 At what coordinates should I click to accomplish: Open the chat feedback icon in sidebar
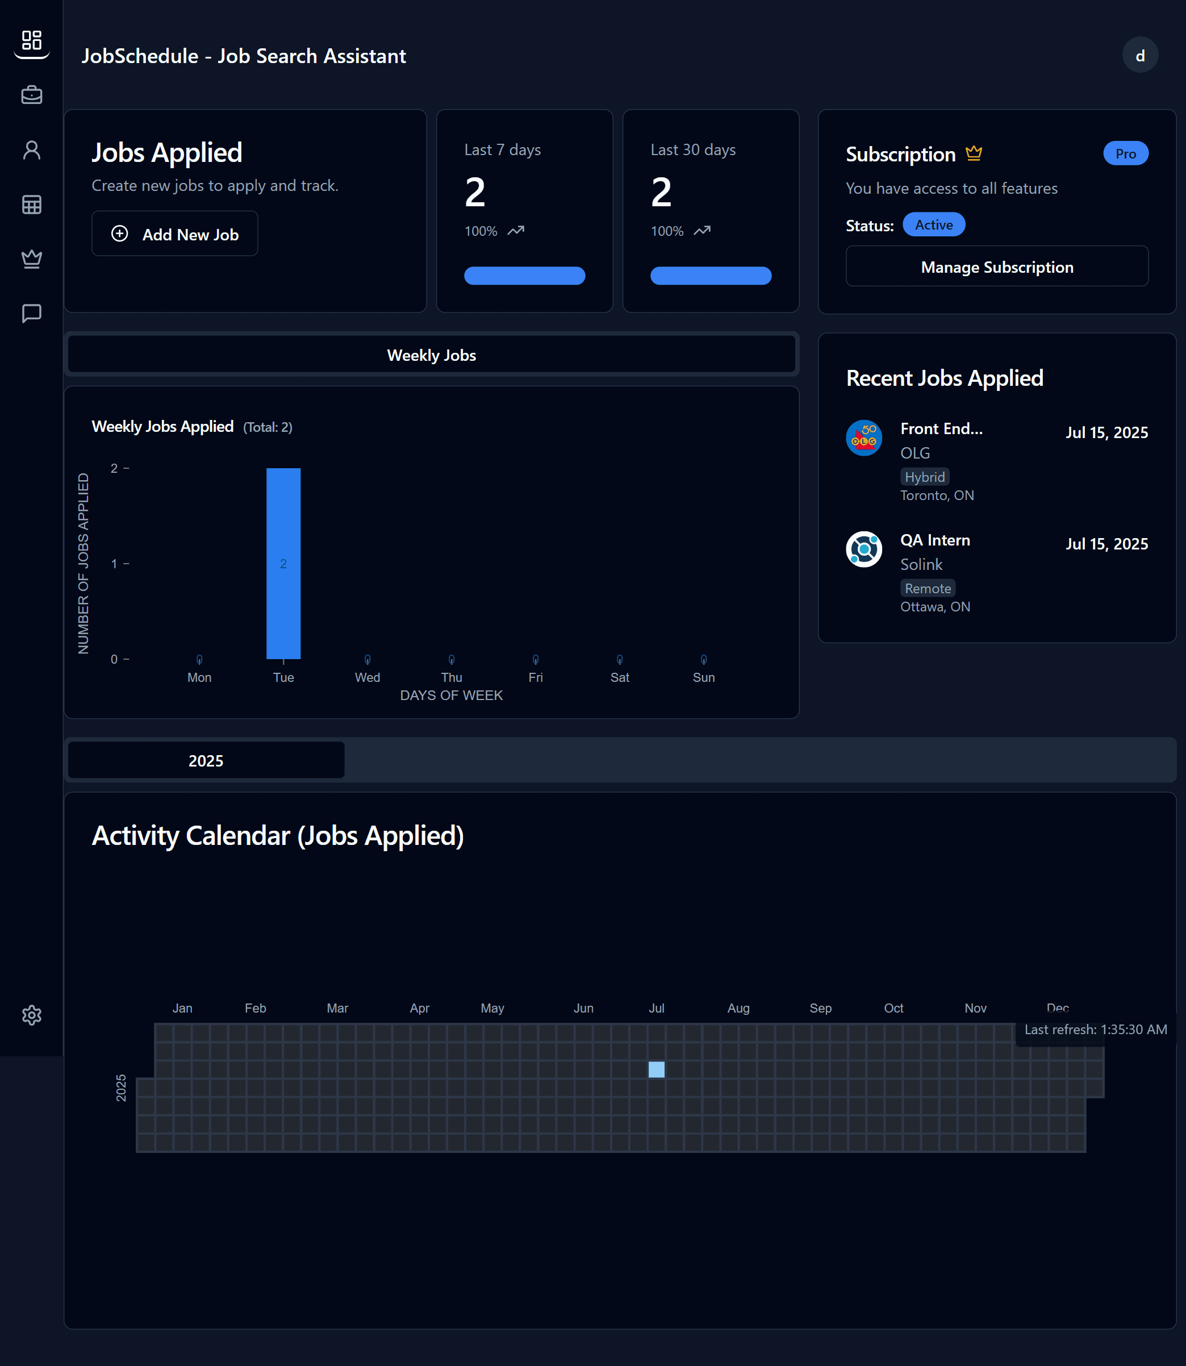(x=31, y=313)
